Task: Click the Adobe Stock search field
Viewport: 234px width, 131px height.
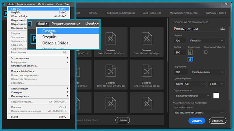Action: click(x=95, y=120)
